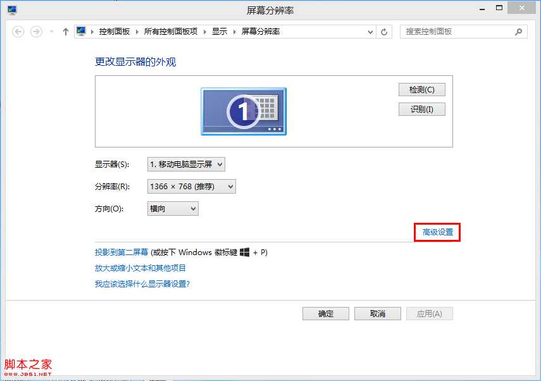Click the 检测(C) button
This screenshot has width=541, height=381.
click(421, 90)
